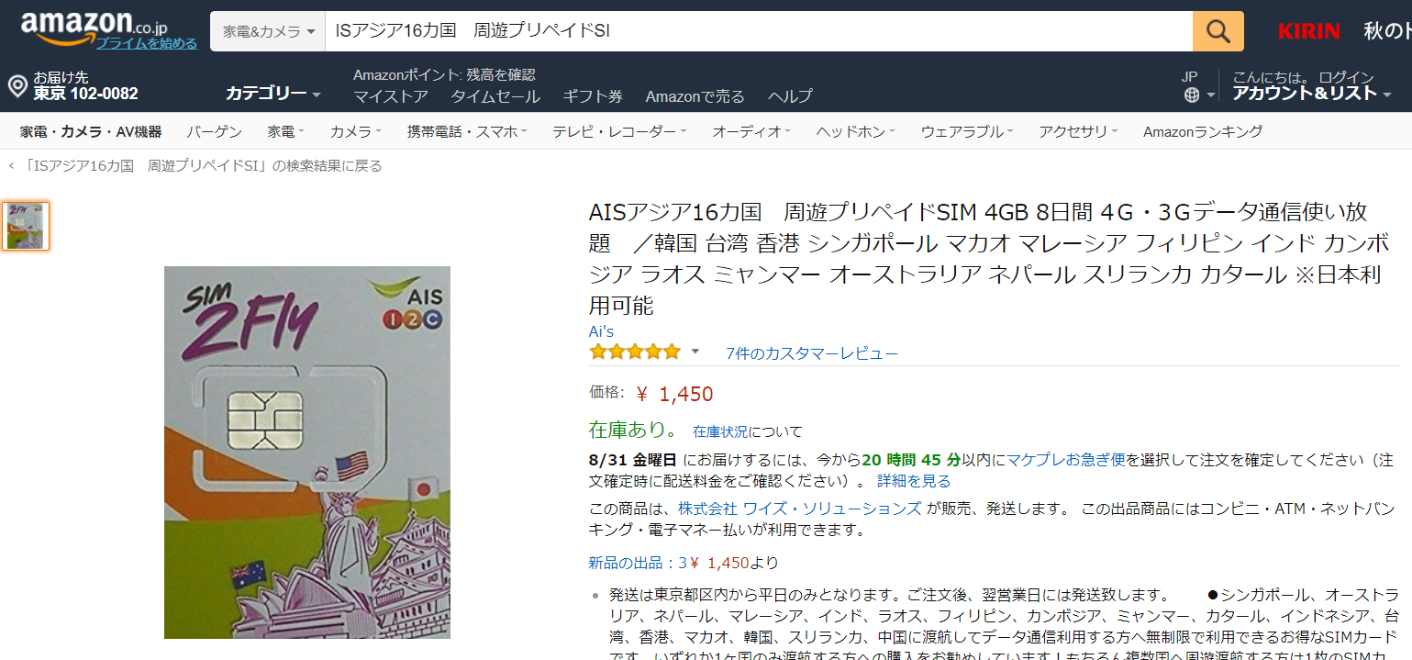The width and height of the screenshot is (1412, 660).
Task: Select the SIM card product thumbnail
Action: click(26, 226)
